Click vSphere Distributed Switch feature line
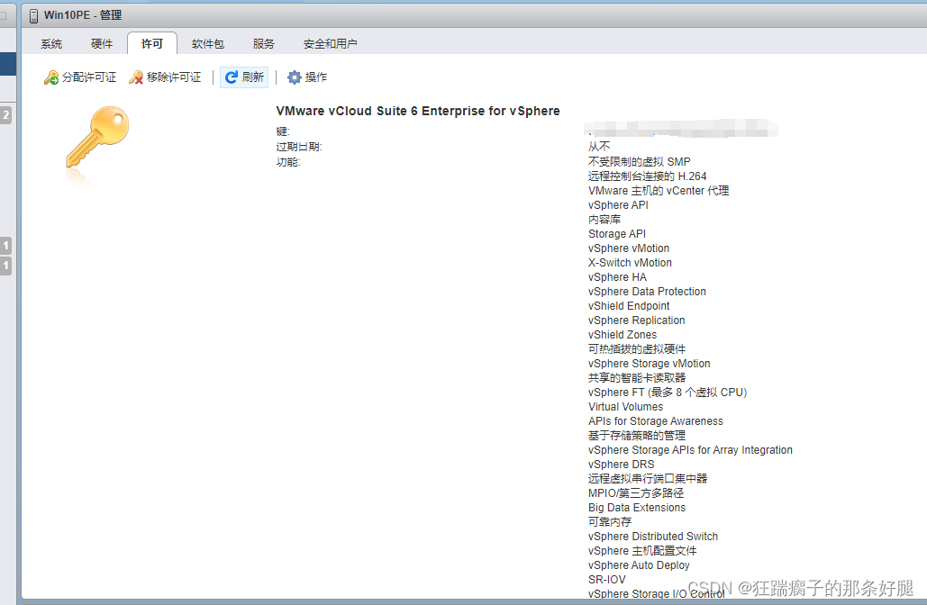 pyautogui.click(x=653, y=537)
